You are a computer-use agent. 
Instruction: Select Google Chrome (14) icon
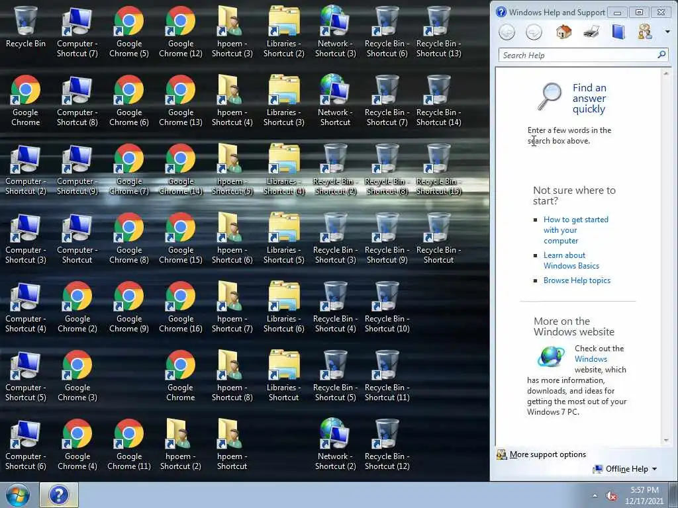pyautogui.click(x=181, y=169)
